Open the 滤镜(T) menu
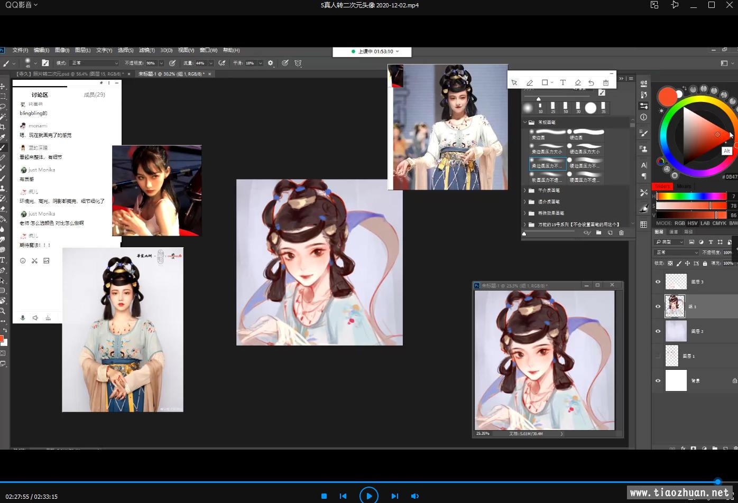Screen dimensions: 738x503 coord(146,50)
